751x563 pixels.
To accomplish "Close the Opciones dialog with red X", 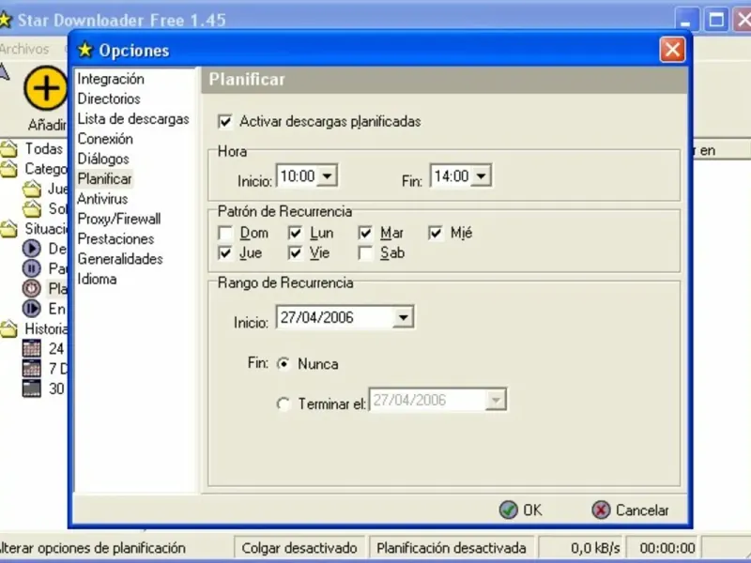I will [672, 50].
